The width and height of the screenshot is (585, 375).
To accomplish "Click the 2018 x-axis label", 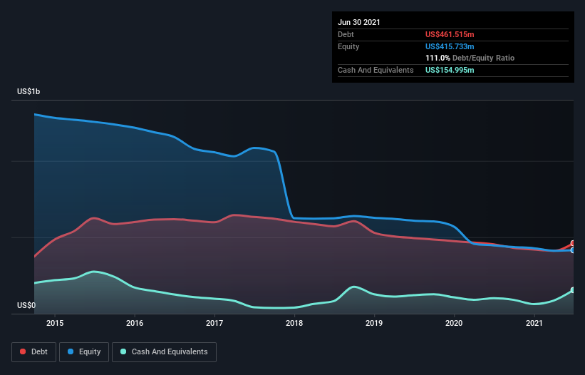I will click(x=294, y=323).
